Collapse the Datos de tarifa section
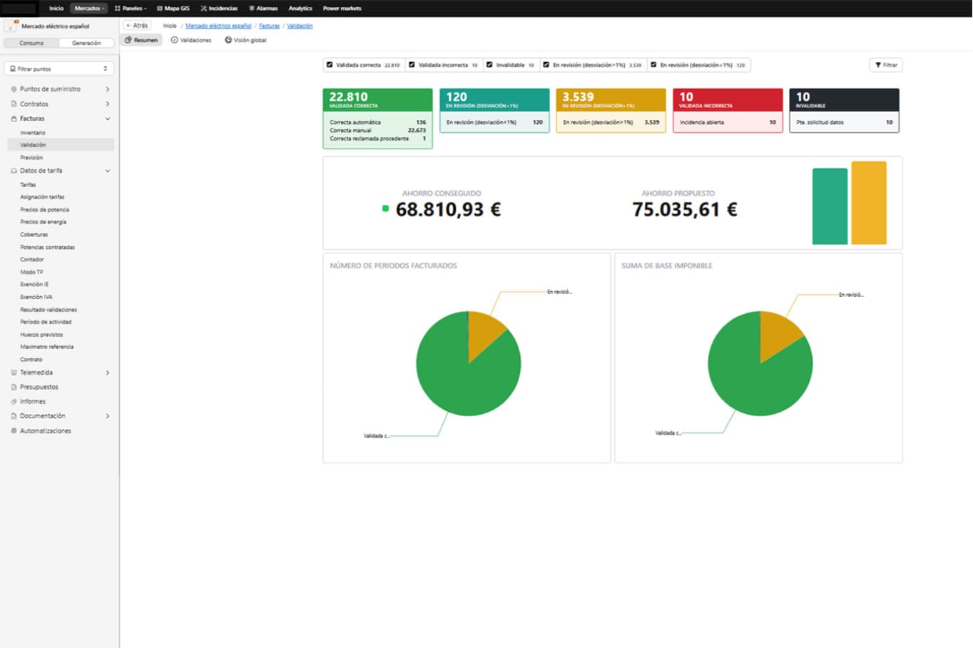 click(x=108, y=171)
